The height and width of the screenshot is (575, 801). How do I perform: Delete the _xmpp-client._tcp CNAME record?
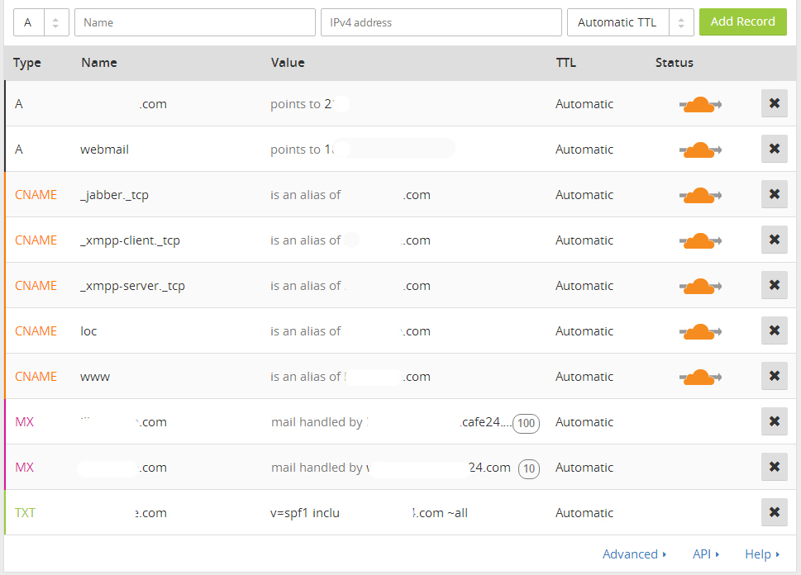click(x=774, y=240)
